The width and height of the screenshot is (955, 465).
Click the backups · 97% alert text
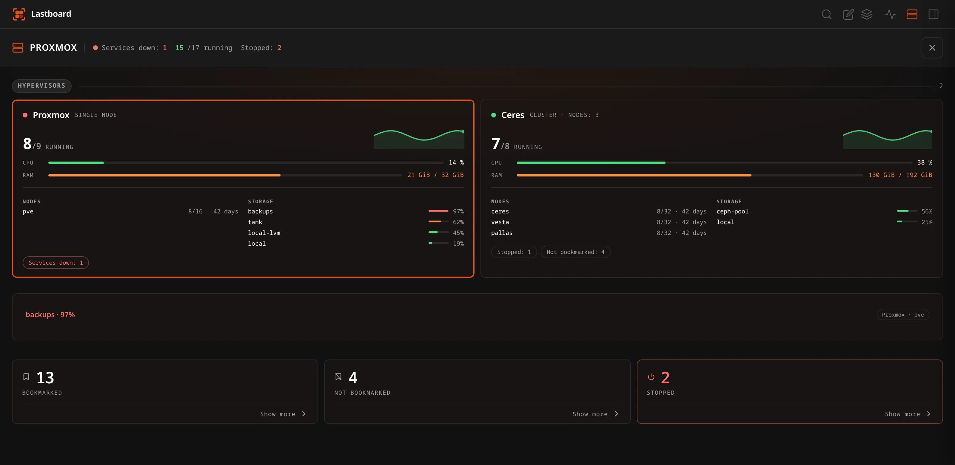[x=50, y=315]
